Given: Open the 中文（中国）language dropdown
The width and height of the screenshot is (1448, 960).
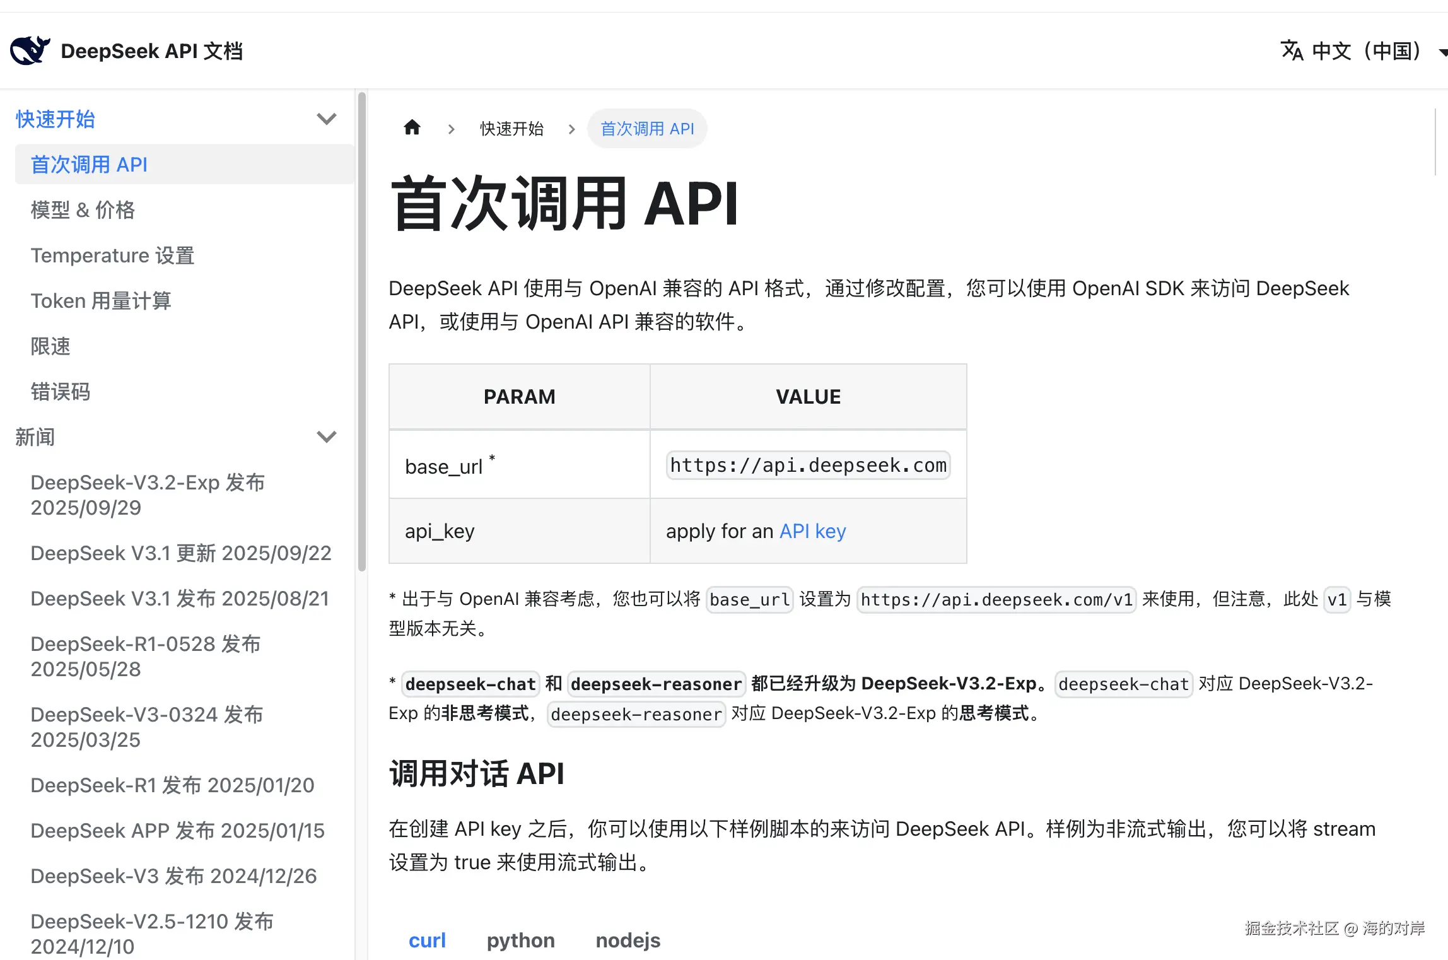Looking at the screenshot, I should pos(1365,50).
